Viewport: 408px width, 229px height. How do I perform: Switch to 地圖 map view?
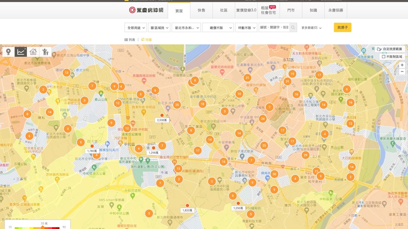147,40
